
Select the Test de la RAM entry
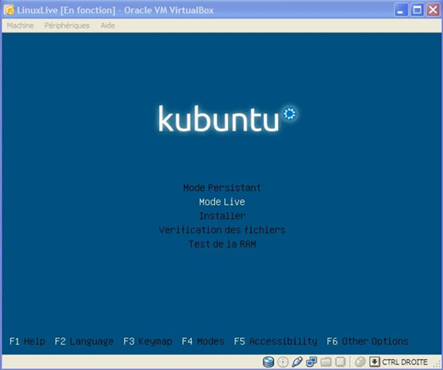click(x=222, y=244)
